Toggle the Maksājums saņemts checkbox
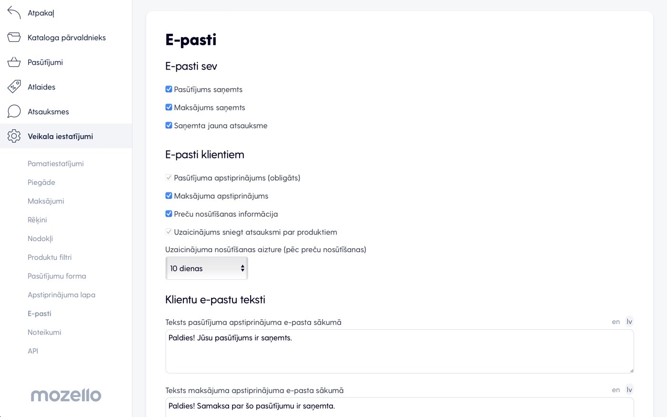The image size is (667, 417). [169, 107]
